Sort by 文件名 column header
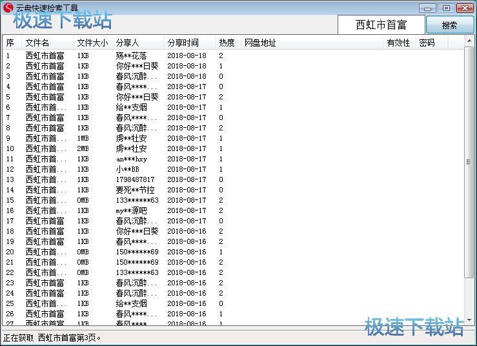This screenshot has width=477, height=346. (x=48, y=43)
